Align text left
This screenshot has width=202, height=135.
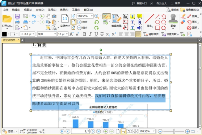tap(121, 34)
